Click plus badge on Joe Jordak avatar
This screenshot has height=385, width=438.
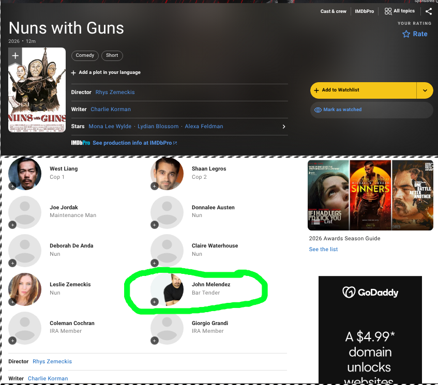pyautogui.click(x=12, y=225)
